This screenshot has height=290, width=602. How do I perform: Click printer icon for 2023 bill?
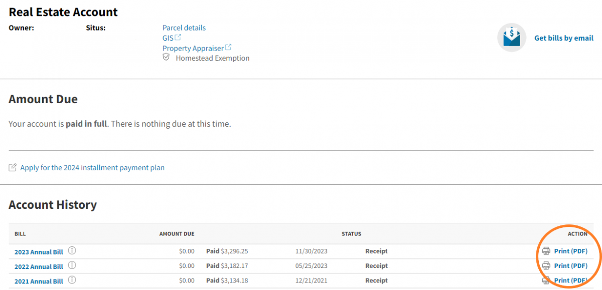[x=546, y=251]
